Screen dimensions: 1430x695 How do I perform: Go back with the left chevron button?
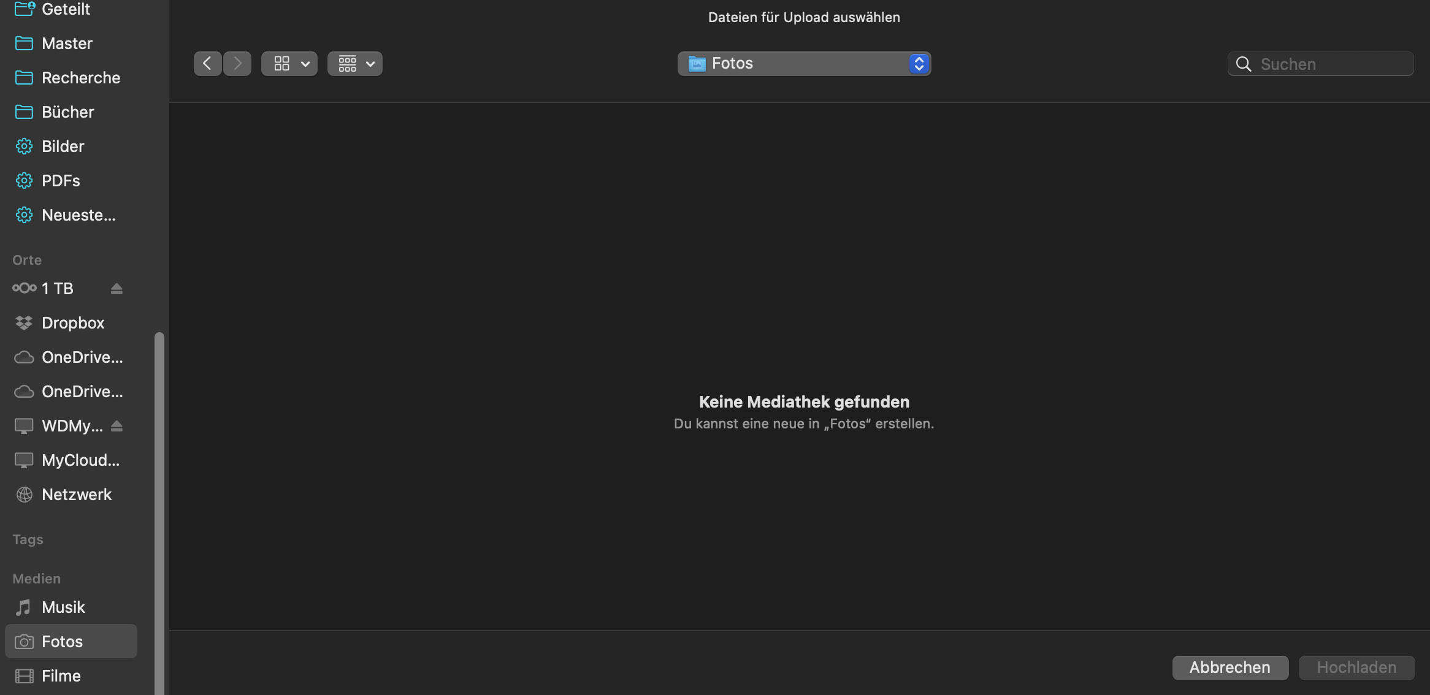click(x=207, y=64)
